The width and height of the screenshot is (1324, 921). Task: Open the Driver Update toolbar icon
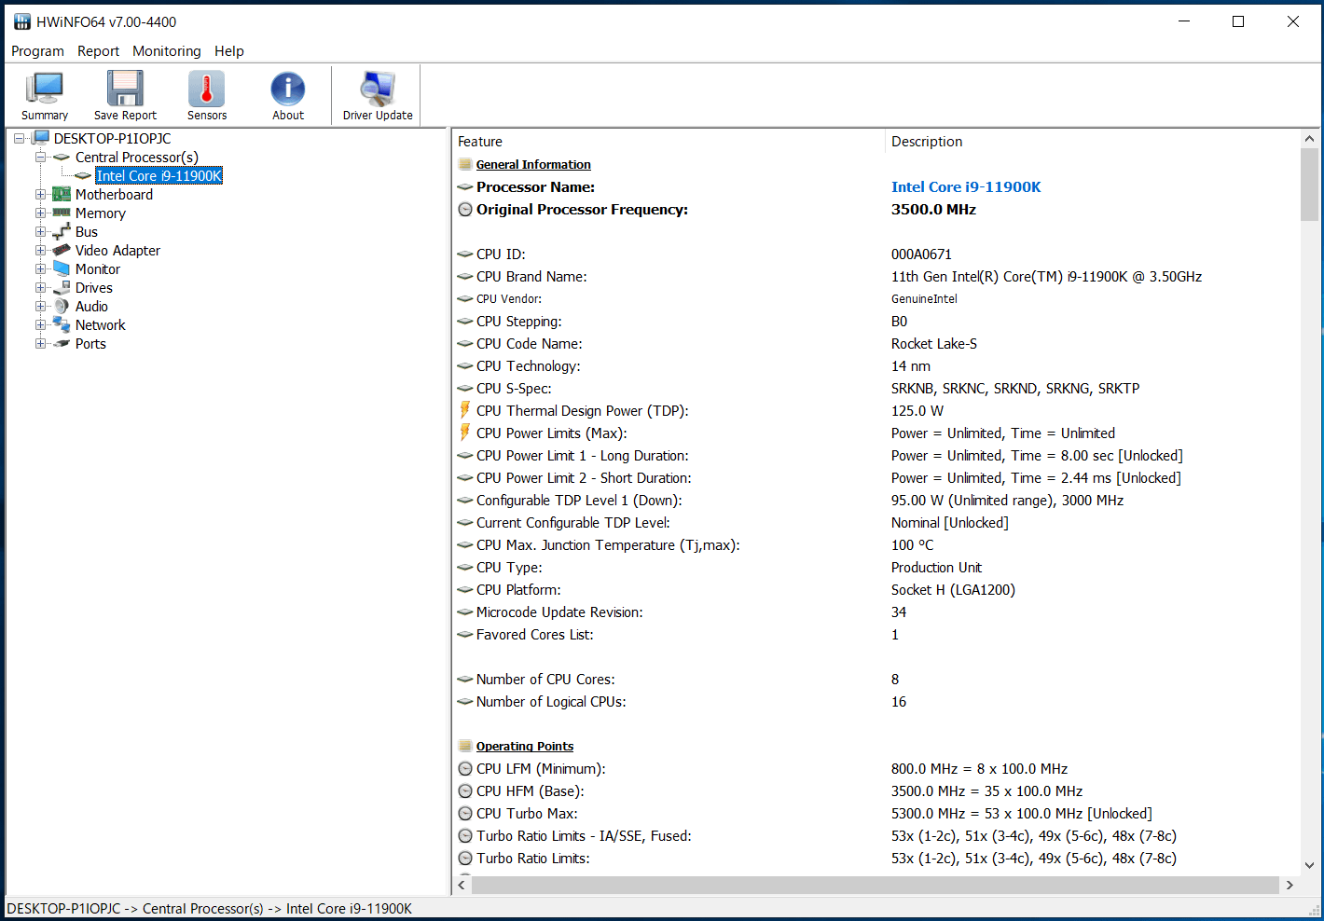tap(378, 89)
